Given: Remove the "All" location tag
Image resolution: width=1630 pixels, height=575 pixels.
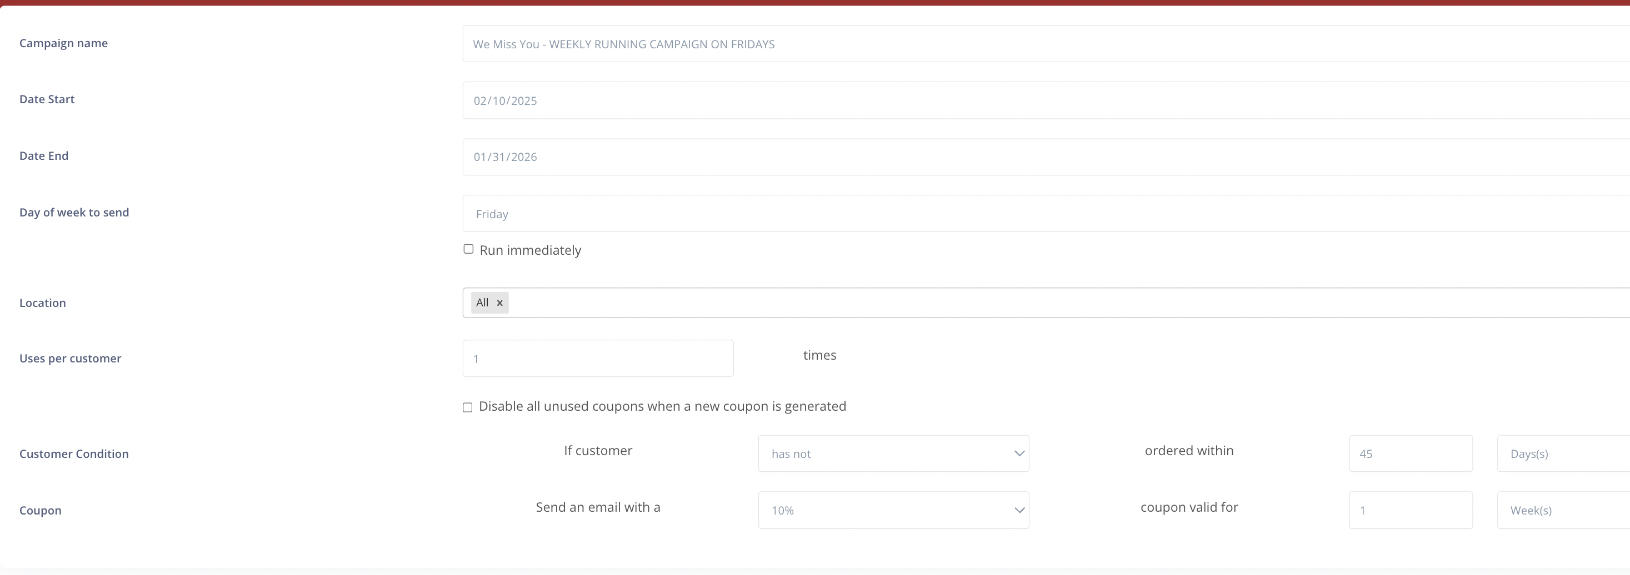Looking at the screenshot, I should (499, 303).
